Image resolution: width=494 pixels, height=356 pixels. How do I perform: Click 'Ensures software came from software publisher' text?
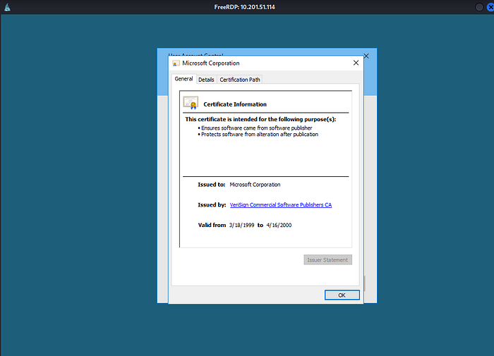(256, 128)
